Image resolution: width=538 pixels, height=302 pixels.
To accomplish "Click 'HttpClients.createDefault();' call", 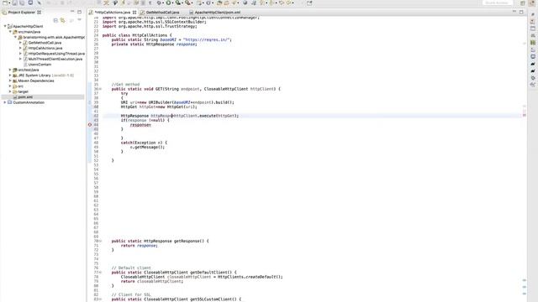I will point(251,277).
